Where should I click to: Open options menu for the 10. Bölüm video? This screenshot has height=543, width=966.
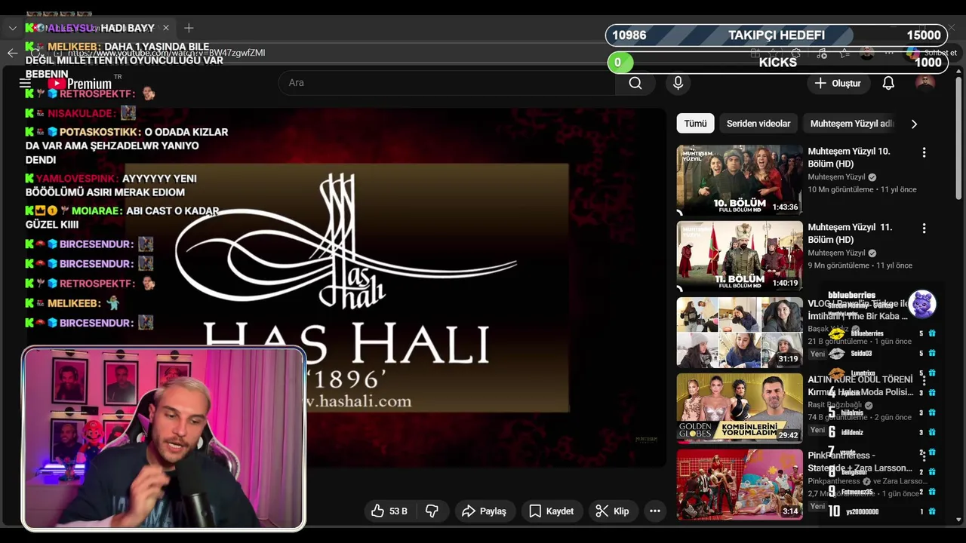tap(924, 152)
